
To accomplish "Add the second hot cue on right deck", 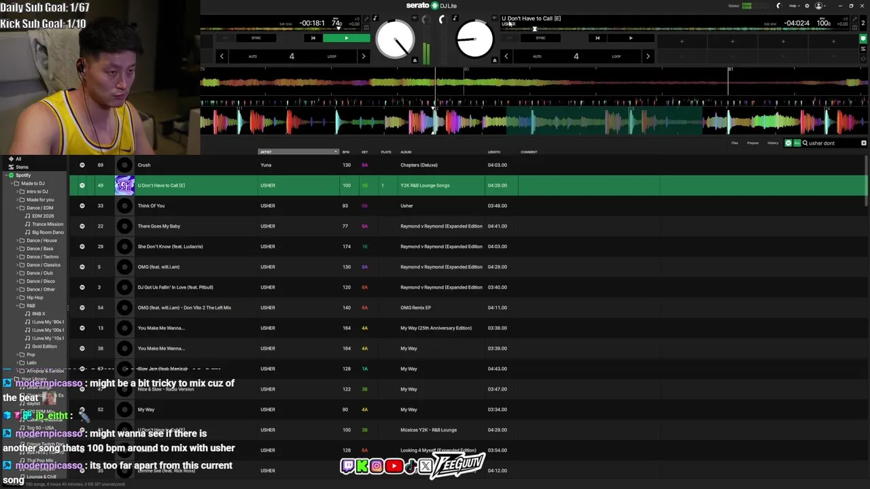I will click(x=732, y=41).
